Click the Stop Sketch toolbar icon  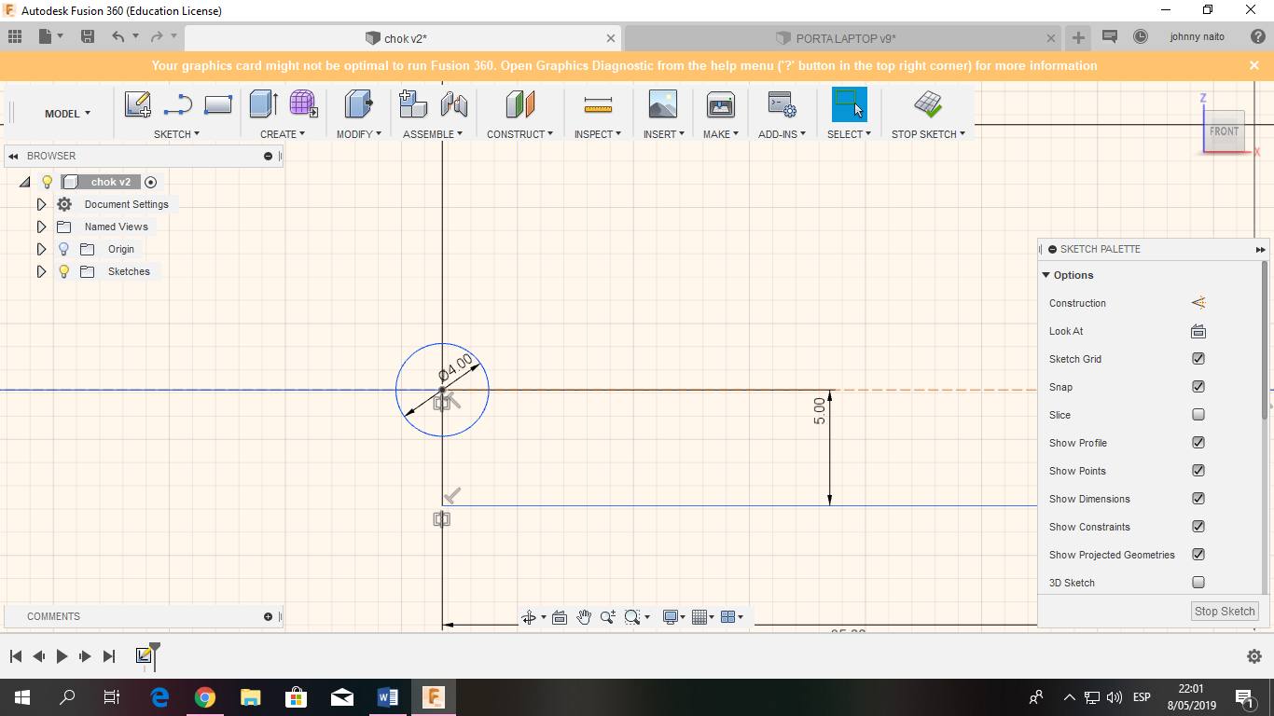click(928, 104)
